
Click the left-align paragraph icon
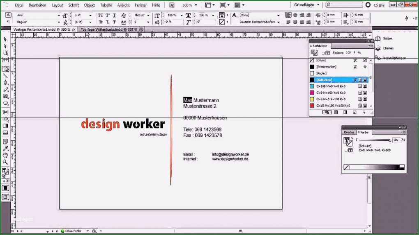coord(288,15)
